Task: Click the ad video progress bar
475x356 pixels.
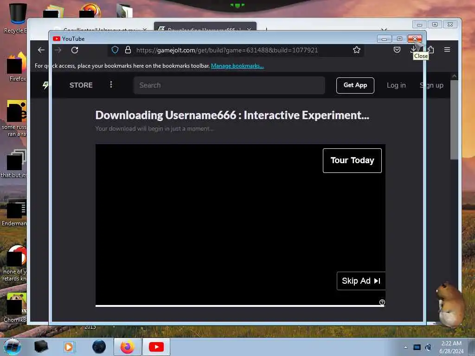Action: (240, 306)
